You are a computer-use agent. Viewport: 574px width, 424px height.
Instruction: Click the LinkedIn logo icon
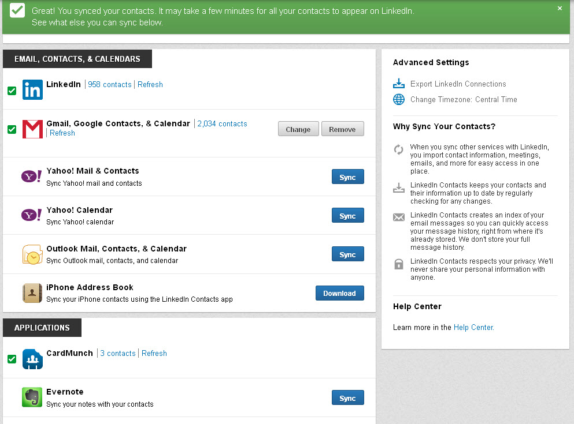coord(32,90)
